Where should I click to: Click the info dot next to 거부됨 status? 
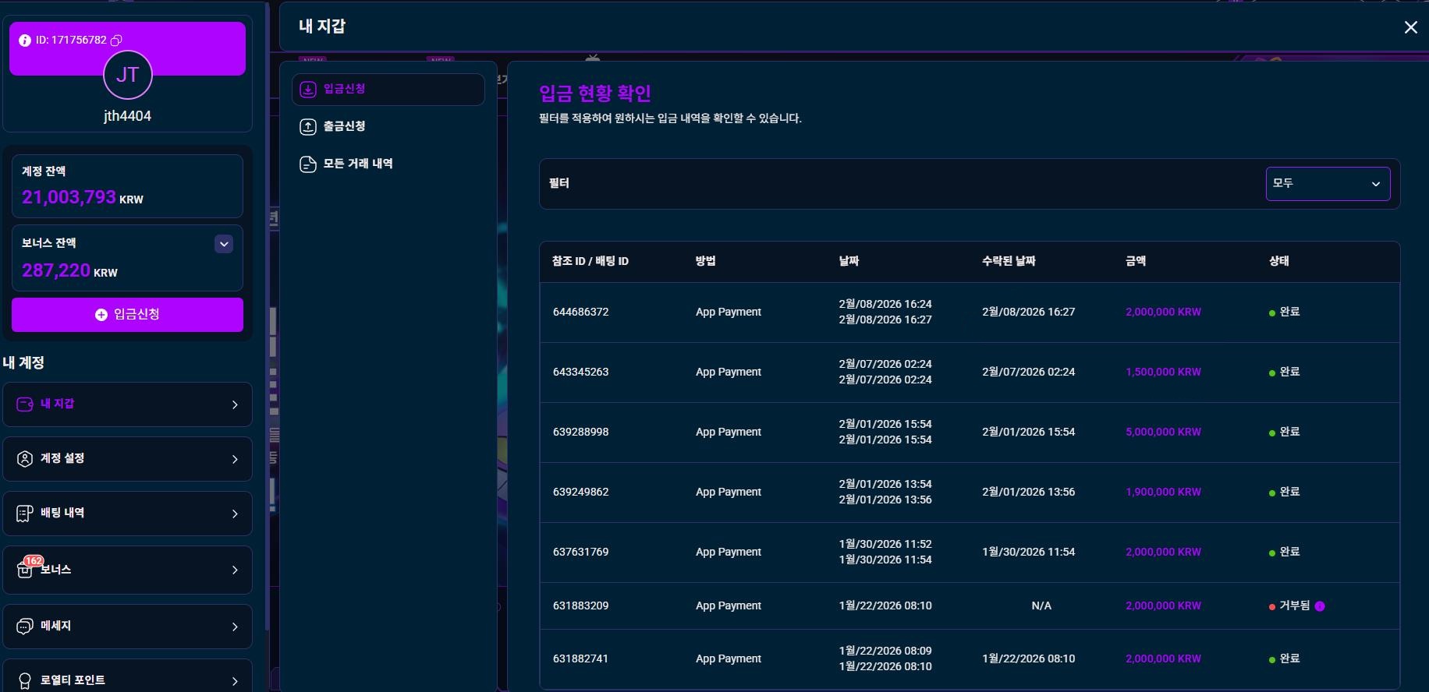(x=1320, y=606)
